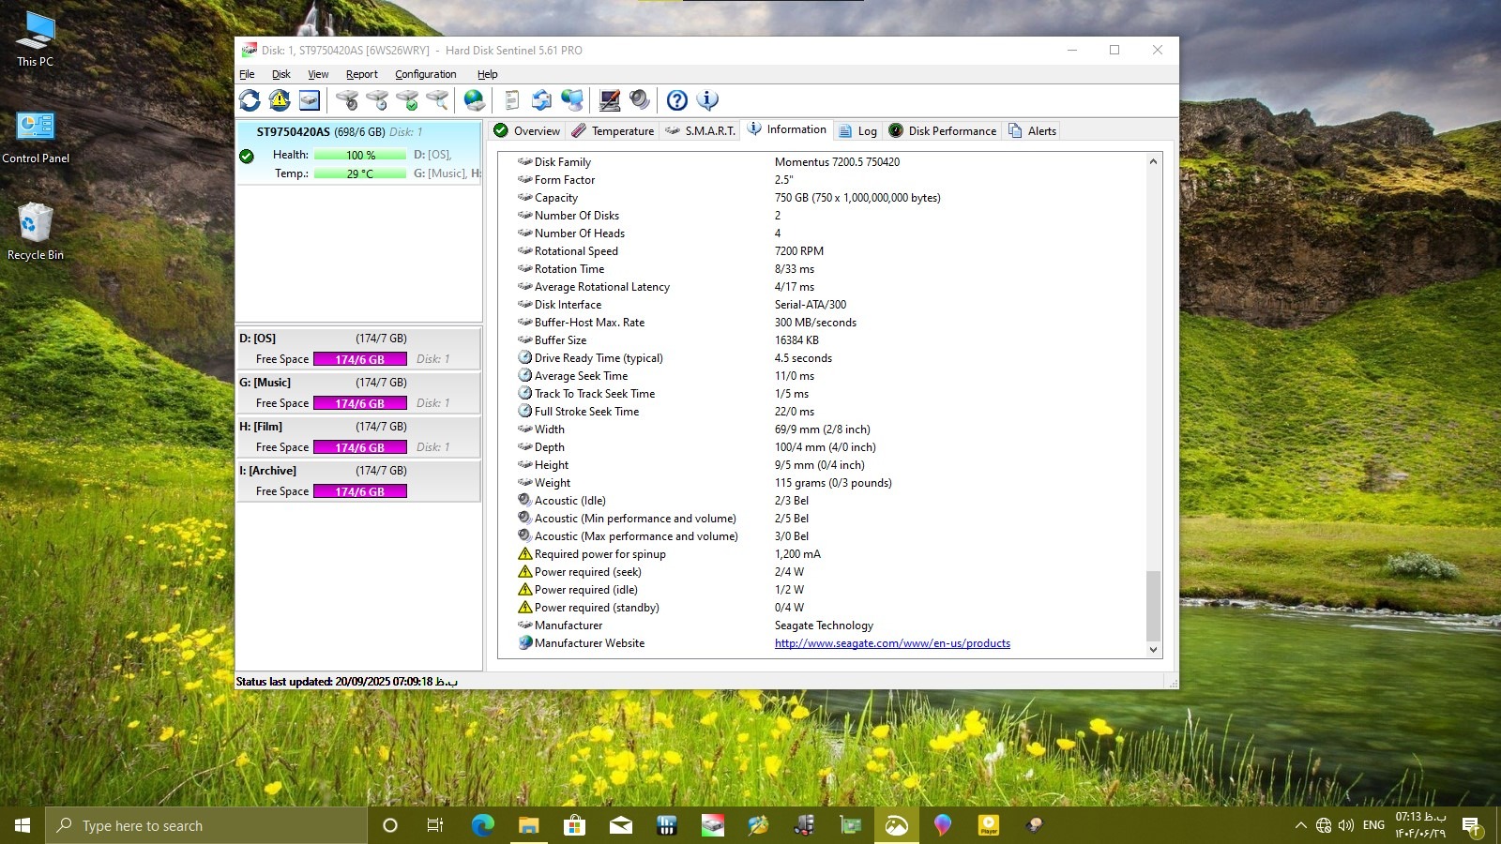Click the report document toolbar icon

(512, 100)
